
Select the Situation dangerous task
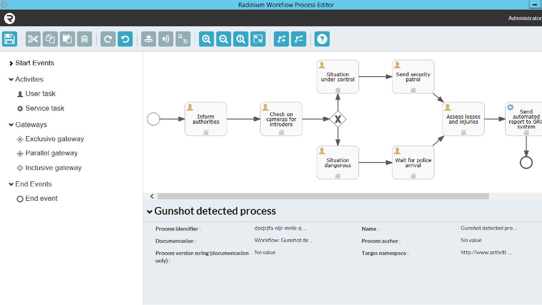pyautogui.click(x=338, y=163)
